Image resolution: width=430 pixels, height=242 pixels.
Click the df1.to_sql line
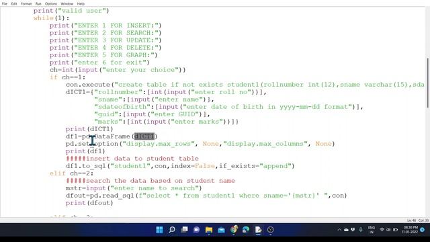[180, 166]
